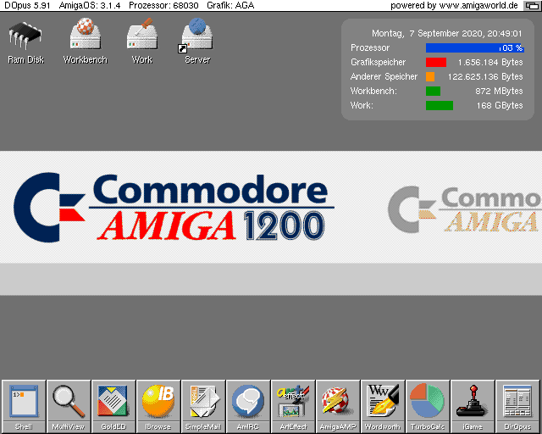Image resolution: width=542 pixels, height=434 pixels.
Task: Click the orange Anderer Speicher bar
Action: click(x=430, y=76)
